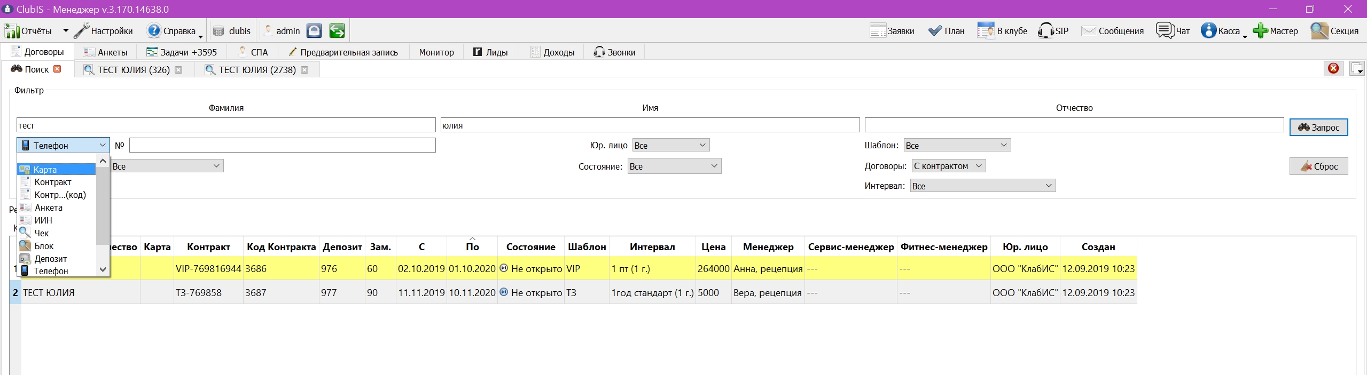Open the Доходы tab
Viewport: 1367px width, 375px height.
[552, 52]
